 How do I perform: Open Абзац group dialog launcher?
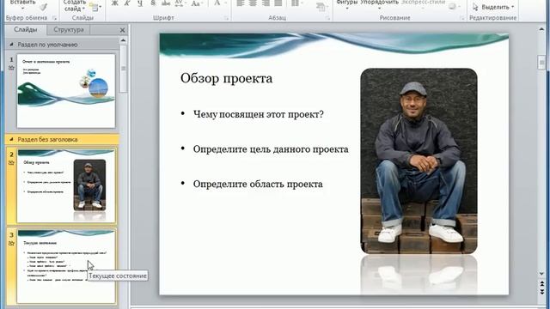click(328, 18)
